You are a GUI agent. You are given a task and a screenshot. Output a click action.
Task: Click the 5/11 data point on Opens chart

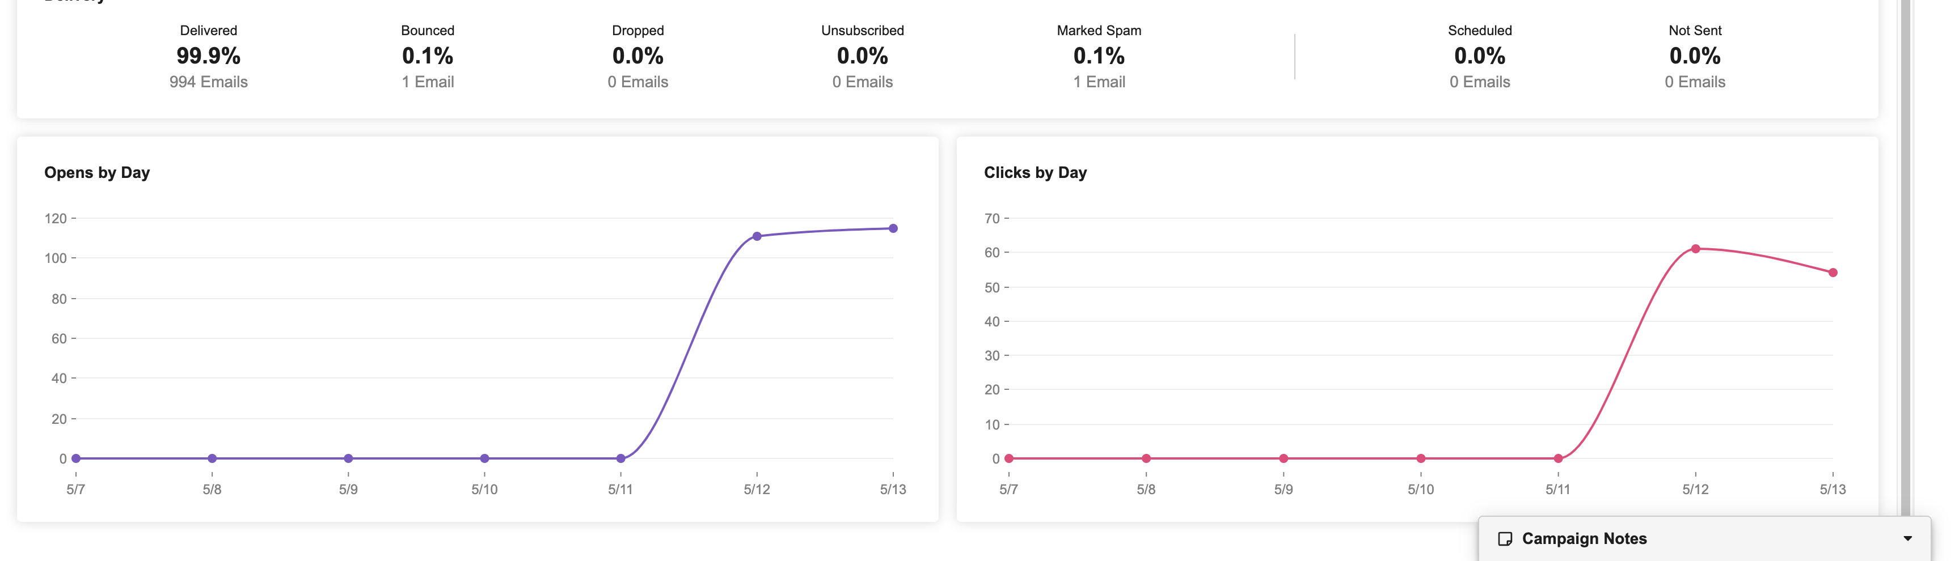620,458
